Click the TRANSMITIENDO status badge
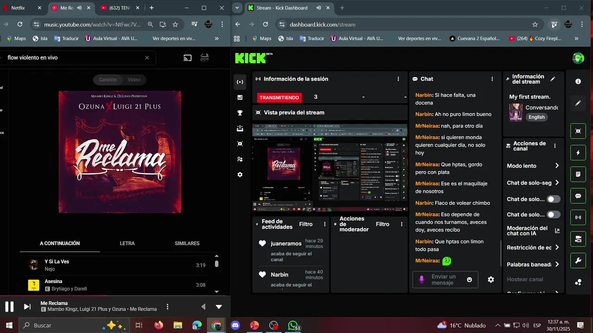 279,98
